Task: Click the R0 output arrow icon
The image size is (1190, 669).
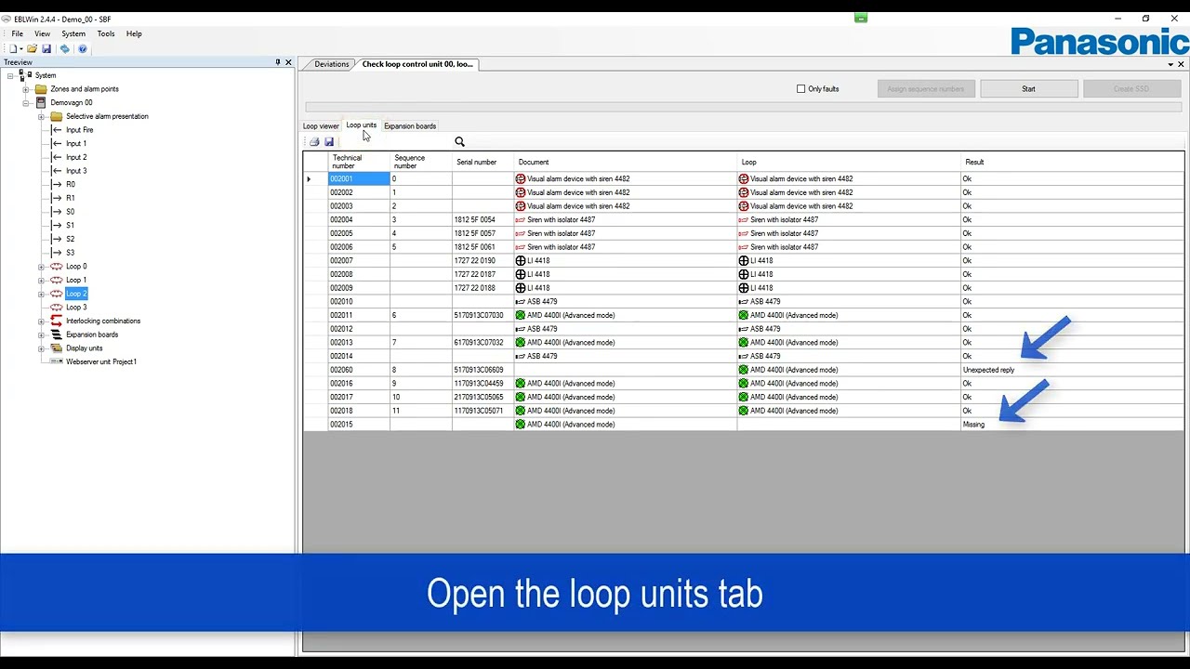Action: [57, 184]
